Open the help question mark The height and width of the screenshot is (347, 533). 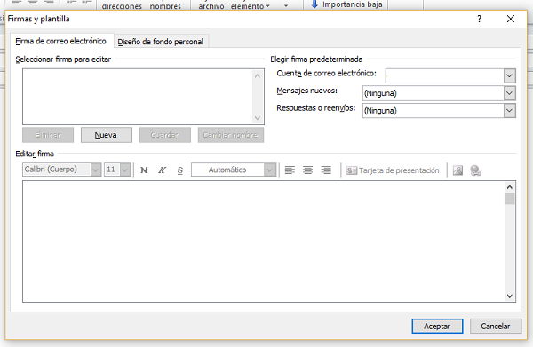tap(480, 19)
